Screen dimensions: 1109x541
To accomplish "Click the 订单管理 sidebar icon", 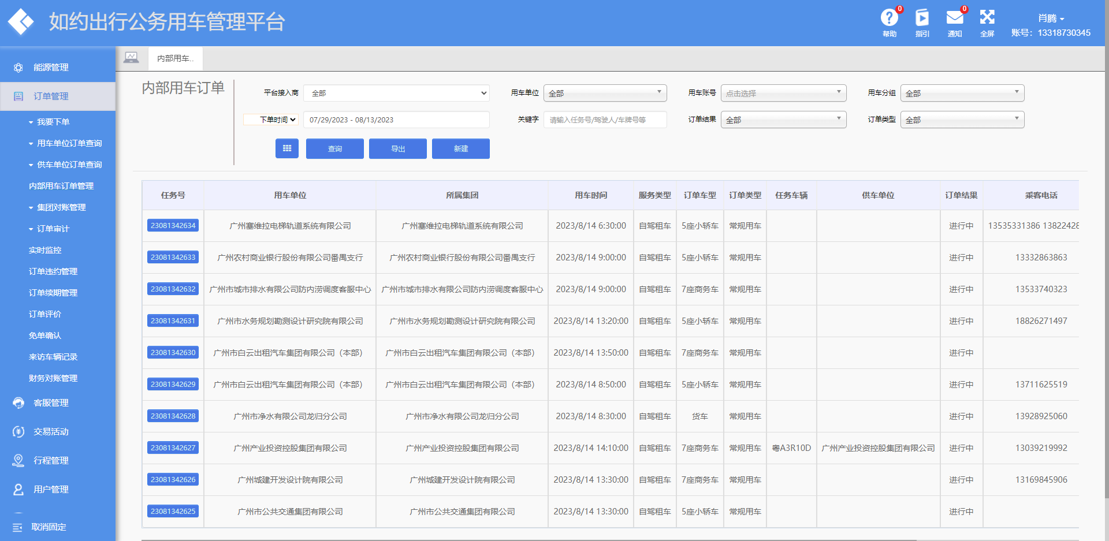I will point(18,96).
